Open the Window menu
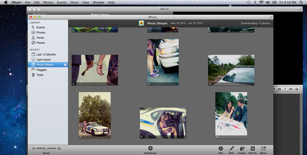 (x=99, y=2)
